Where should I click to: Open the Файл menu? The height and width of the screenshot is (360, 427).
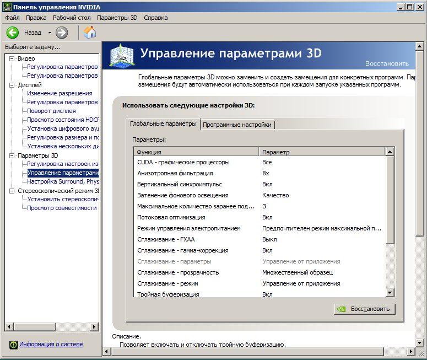point(12,18)
